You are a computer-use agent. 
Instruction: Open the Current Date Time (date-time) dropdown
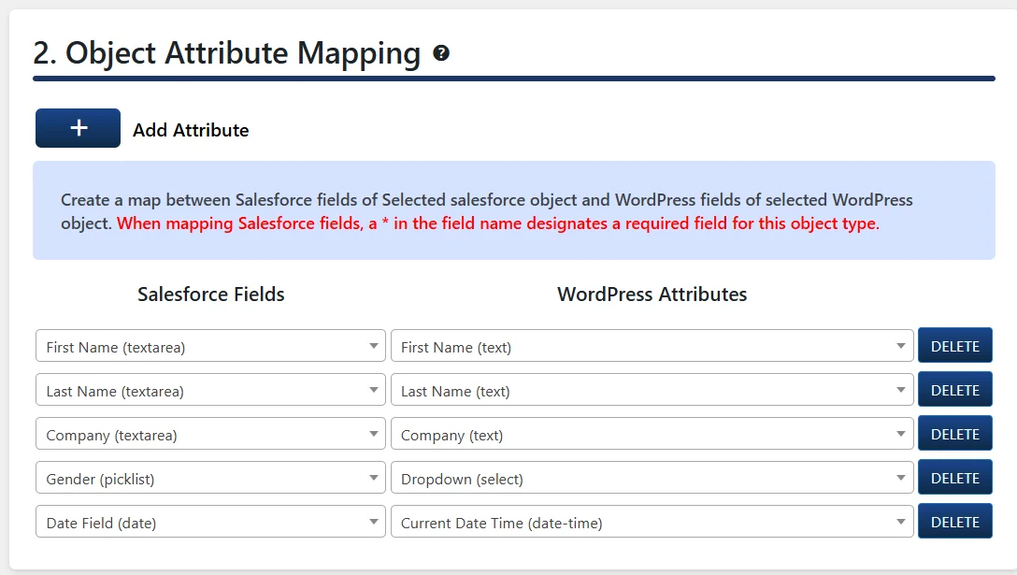(x=652, y=522)
